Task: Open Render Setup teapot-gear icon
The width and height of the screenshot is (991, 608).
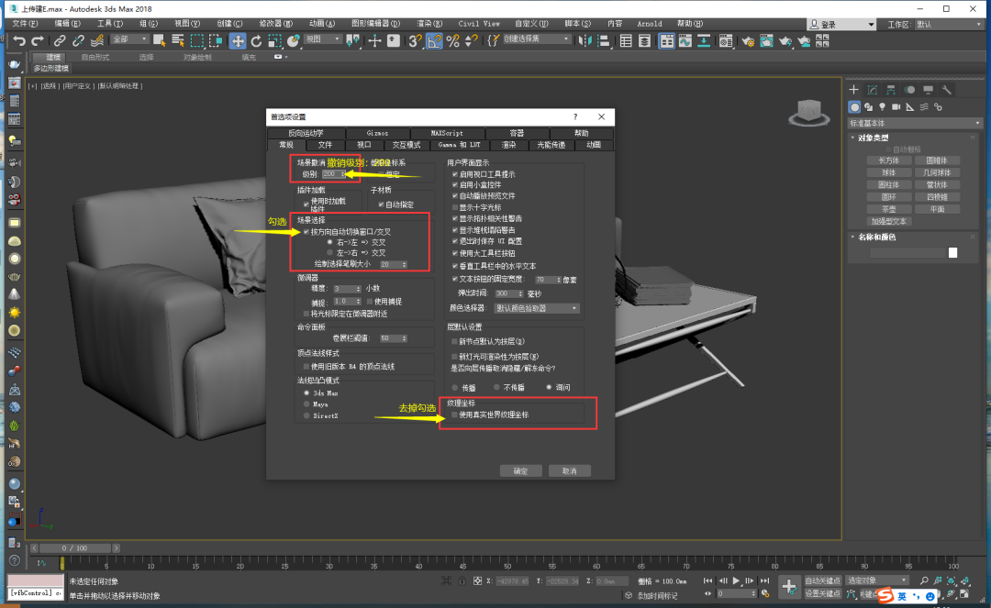Action: [748, 41]
